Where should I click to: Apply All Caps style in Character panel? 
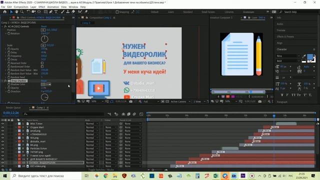[293, 95]
